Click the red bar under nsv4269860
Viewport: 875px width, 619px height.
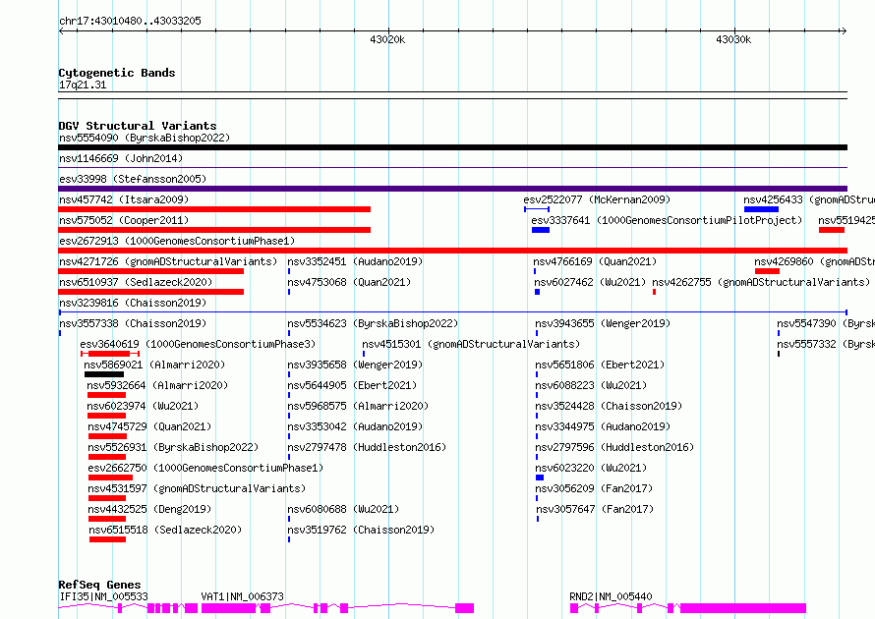pyautogui.click(x=767, y=271)
